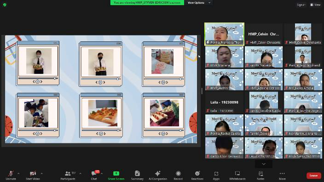Launch the AI Companion
Viewport: 324px width, 182px height.
tap(158, 176)
